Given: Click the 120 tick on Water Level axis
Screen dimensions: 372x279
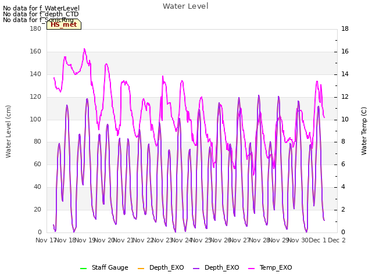Looking at the screenshot, I should [x=35, y=97].
